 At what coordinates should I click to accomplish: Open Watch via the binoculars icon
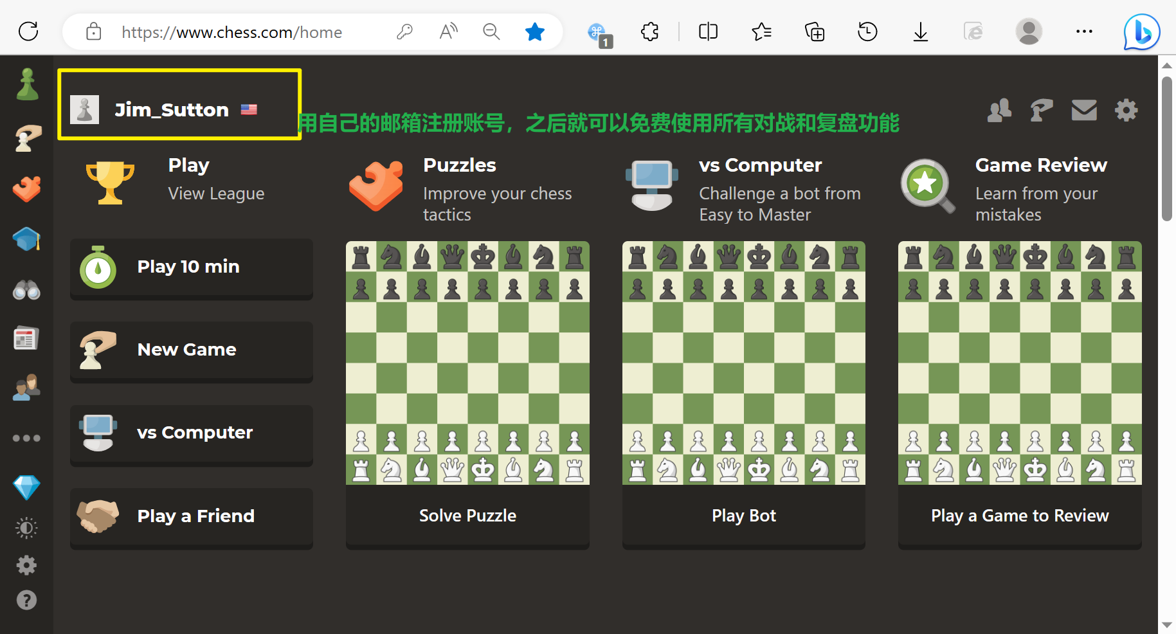click(x=26, y=289)
